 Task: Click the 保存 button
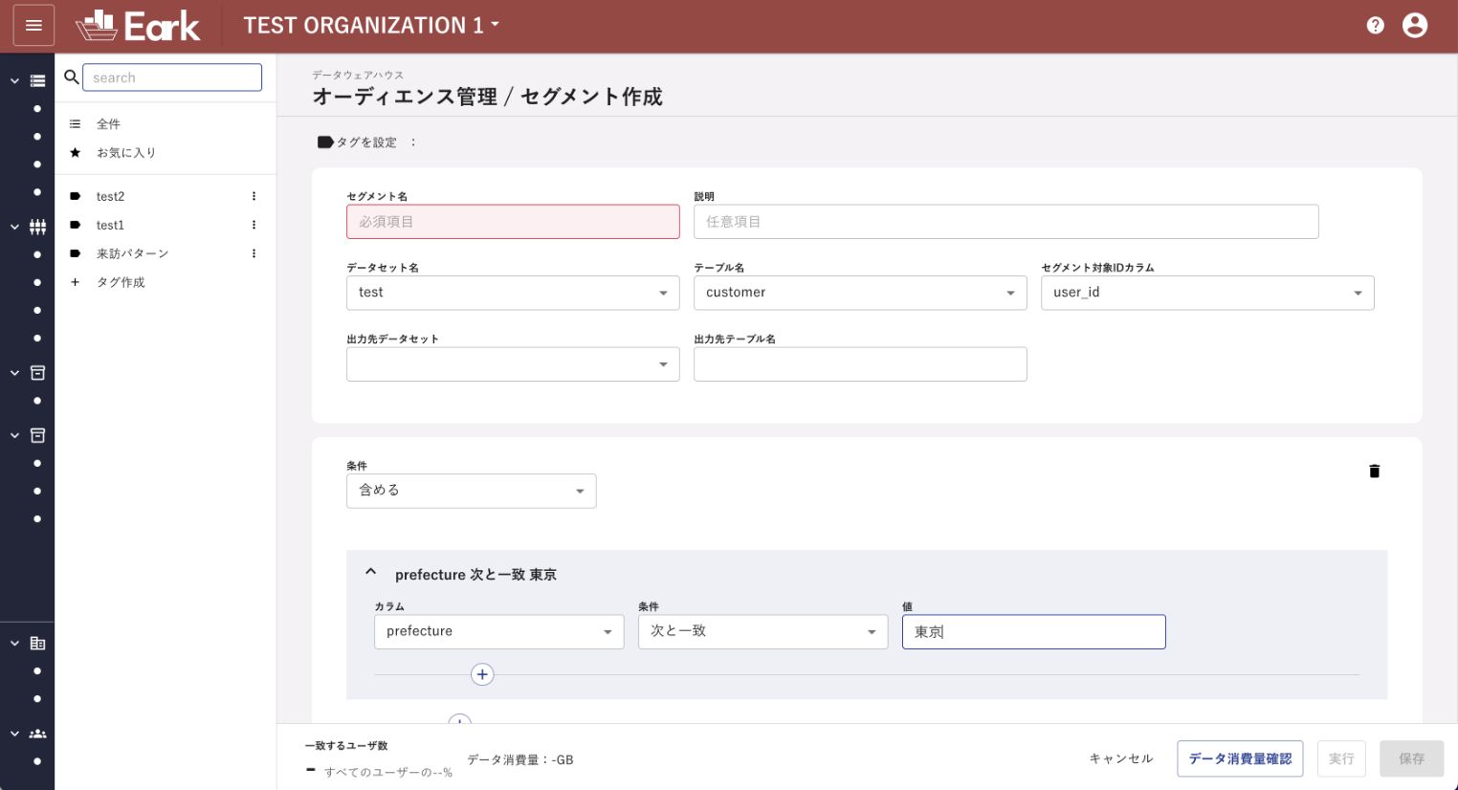(1411, 758)
